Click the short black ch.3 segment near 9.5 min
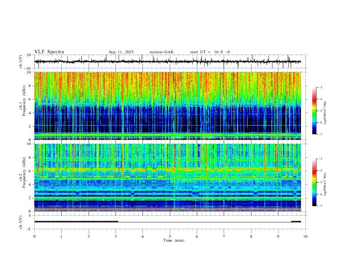 click(x=296, y=222)
